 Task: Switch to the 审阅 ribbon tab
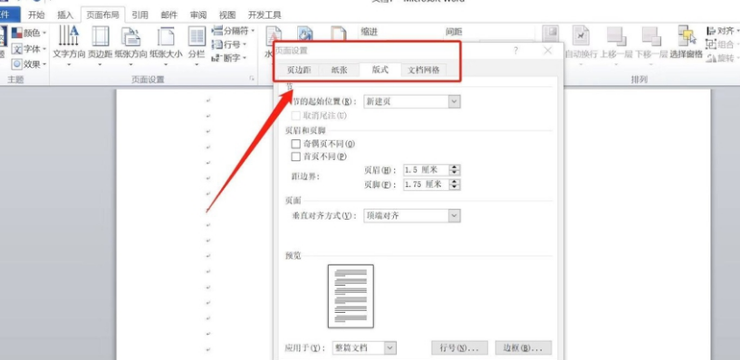click(x=198, y=14)
